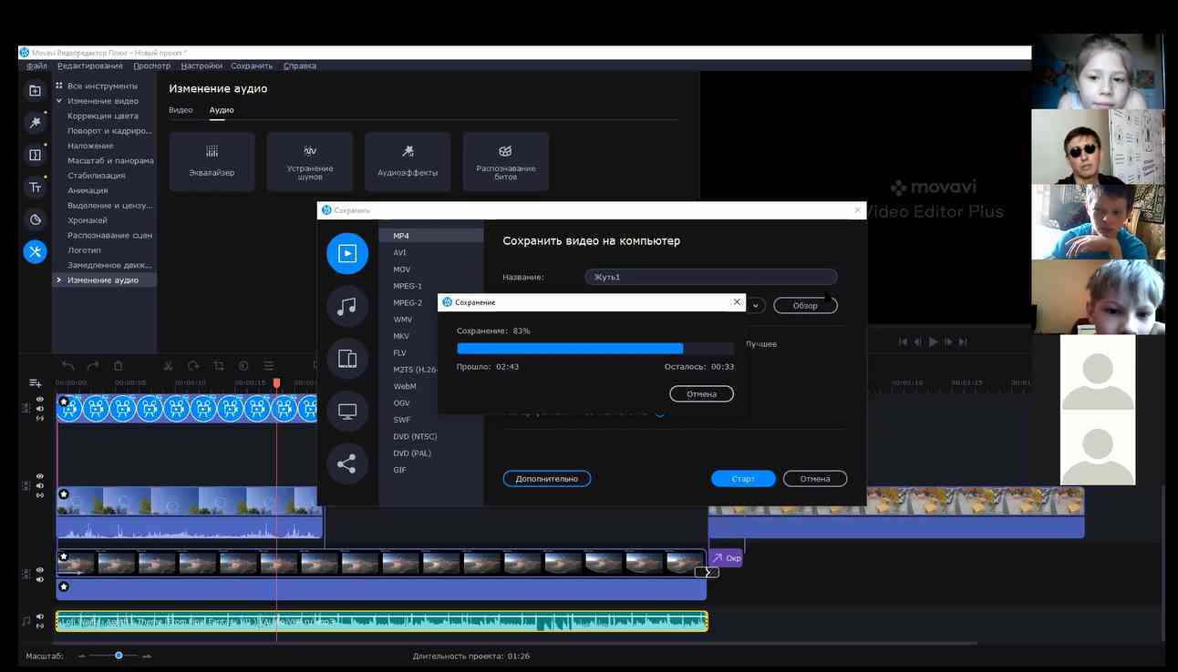Click the Add track icon above timeline

click(x=35, y=382)
